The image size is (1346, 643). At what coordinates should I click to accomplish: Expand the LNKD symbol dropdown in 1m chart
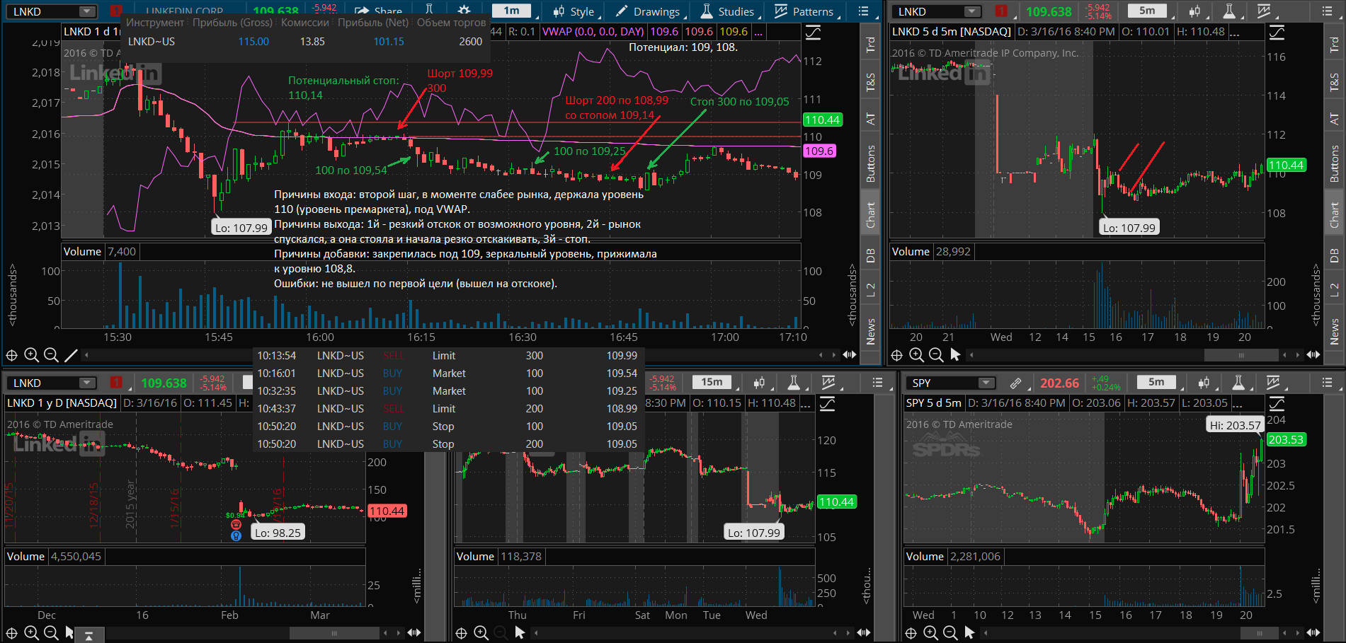[87, 11]
